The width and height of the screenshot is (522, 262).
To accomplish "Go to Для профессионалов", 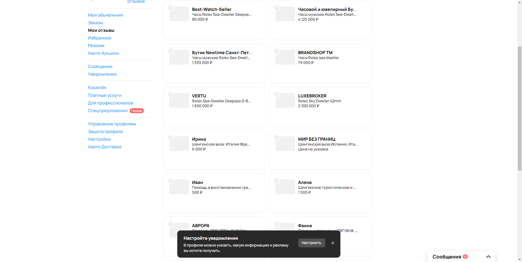I will click(x=110, y=103).
